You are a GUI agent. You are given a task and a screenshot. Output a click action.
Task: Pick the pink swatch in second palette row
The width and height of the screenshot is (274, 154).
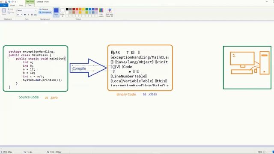[x=77, y=12]
